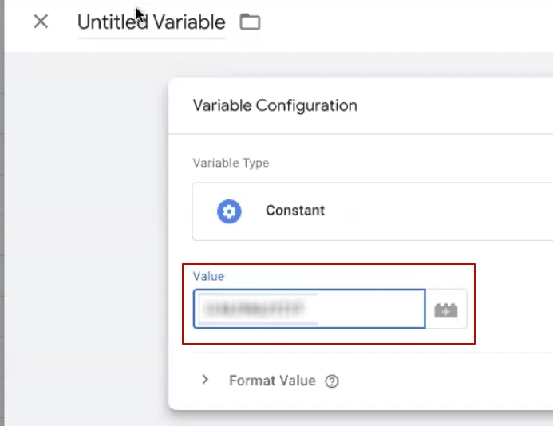Screen dimensions: 553x426
Task: Click gray background left of configuration card
Action: click(x=88, y=239)
